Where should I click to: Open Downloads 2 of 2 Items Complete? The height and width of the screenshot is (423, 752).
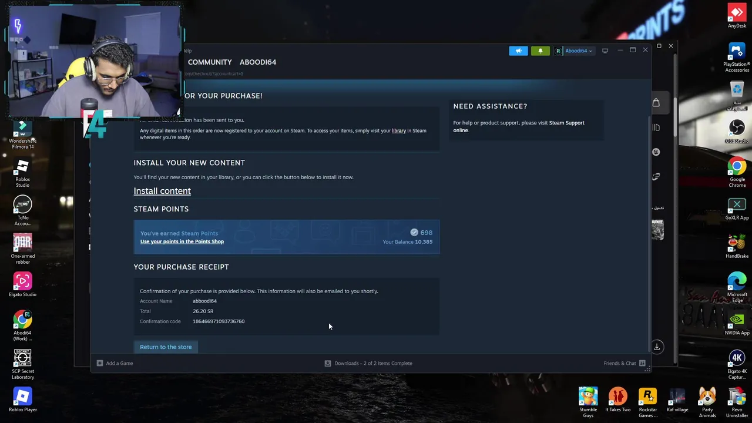[368, 363]
